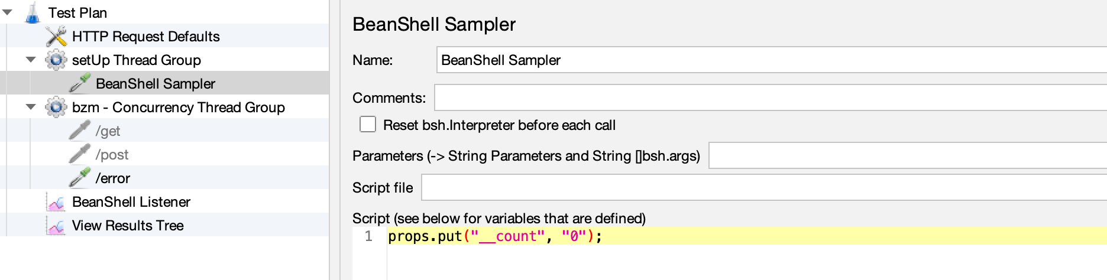Screen dimensions: 1107x280
Task: Click the Name text field
Action: pos(769,60)
